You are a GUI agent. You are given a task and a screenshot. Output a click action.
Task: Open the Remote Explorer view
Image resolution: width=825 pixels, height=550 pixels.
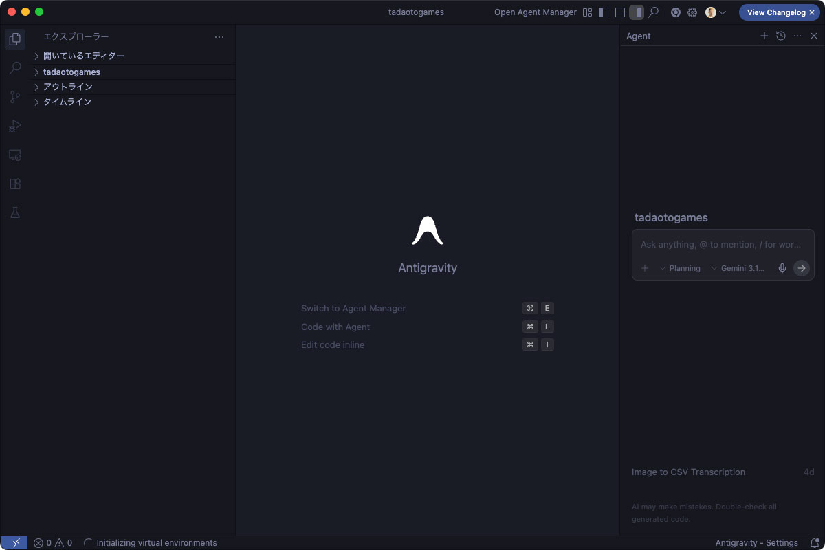(15, 155)
